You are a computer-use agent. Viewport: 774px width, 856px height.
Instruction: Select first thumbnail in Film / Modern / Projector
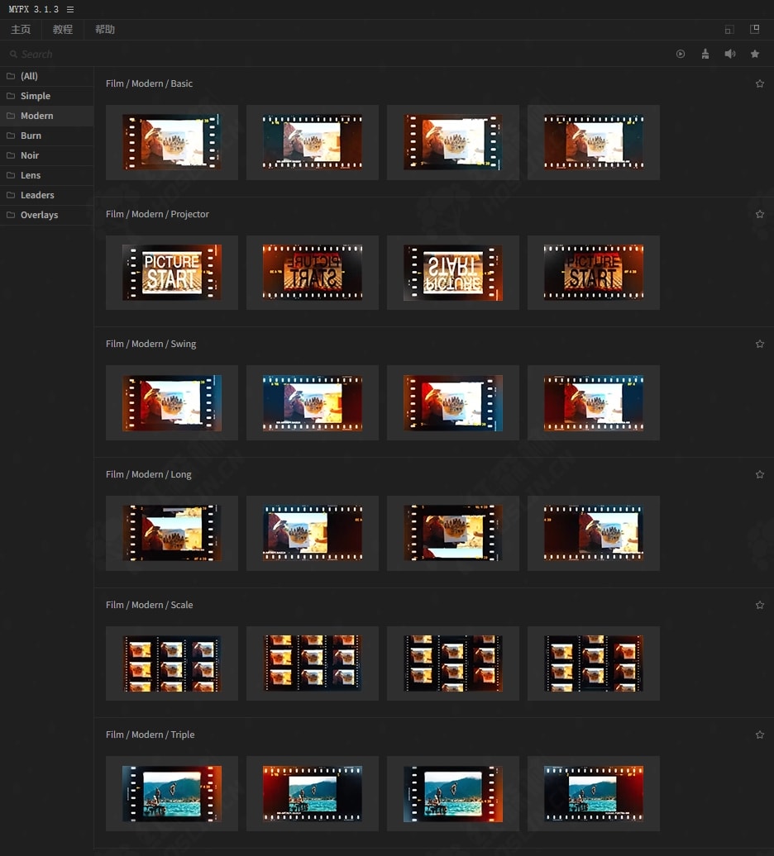coord(172,273)
